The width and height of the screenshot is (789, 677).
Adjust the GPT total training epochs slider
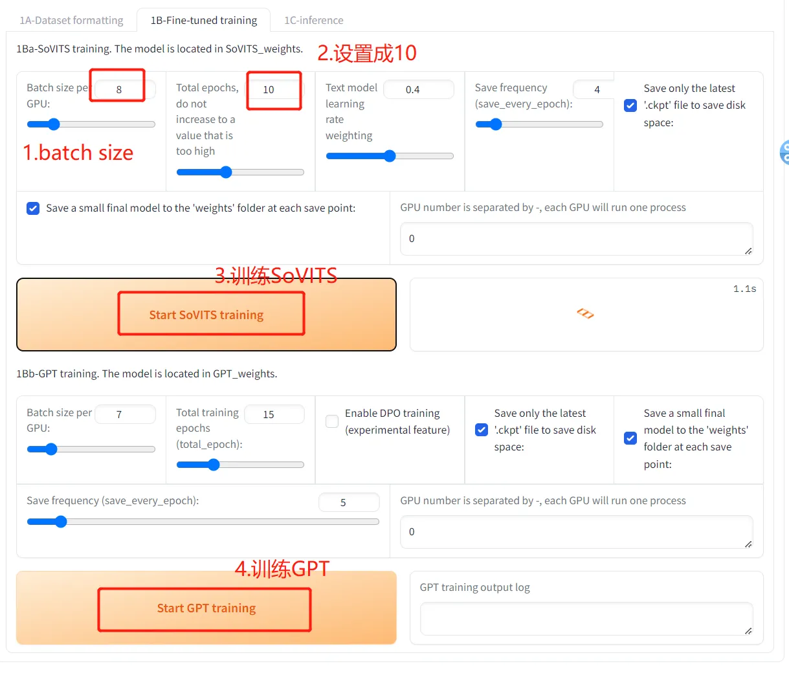[x=240, y=465]
